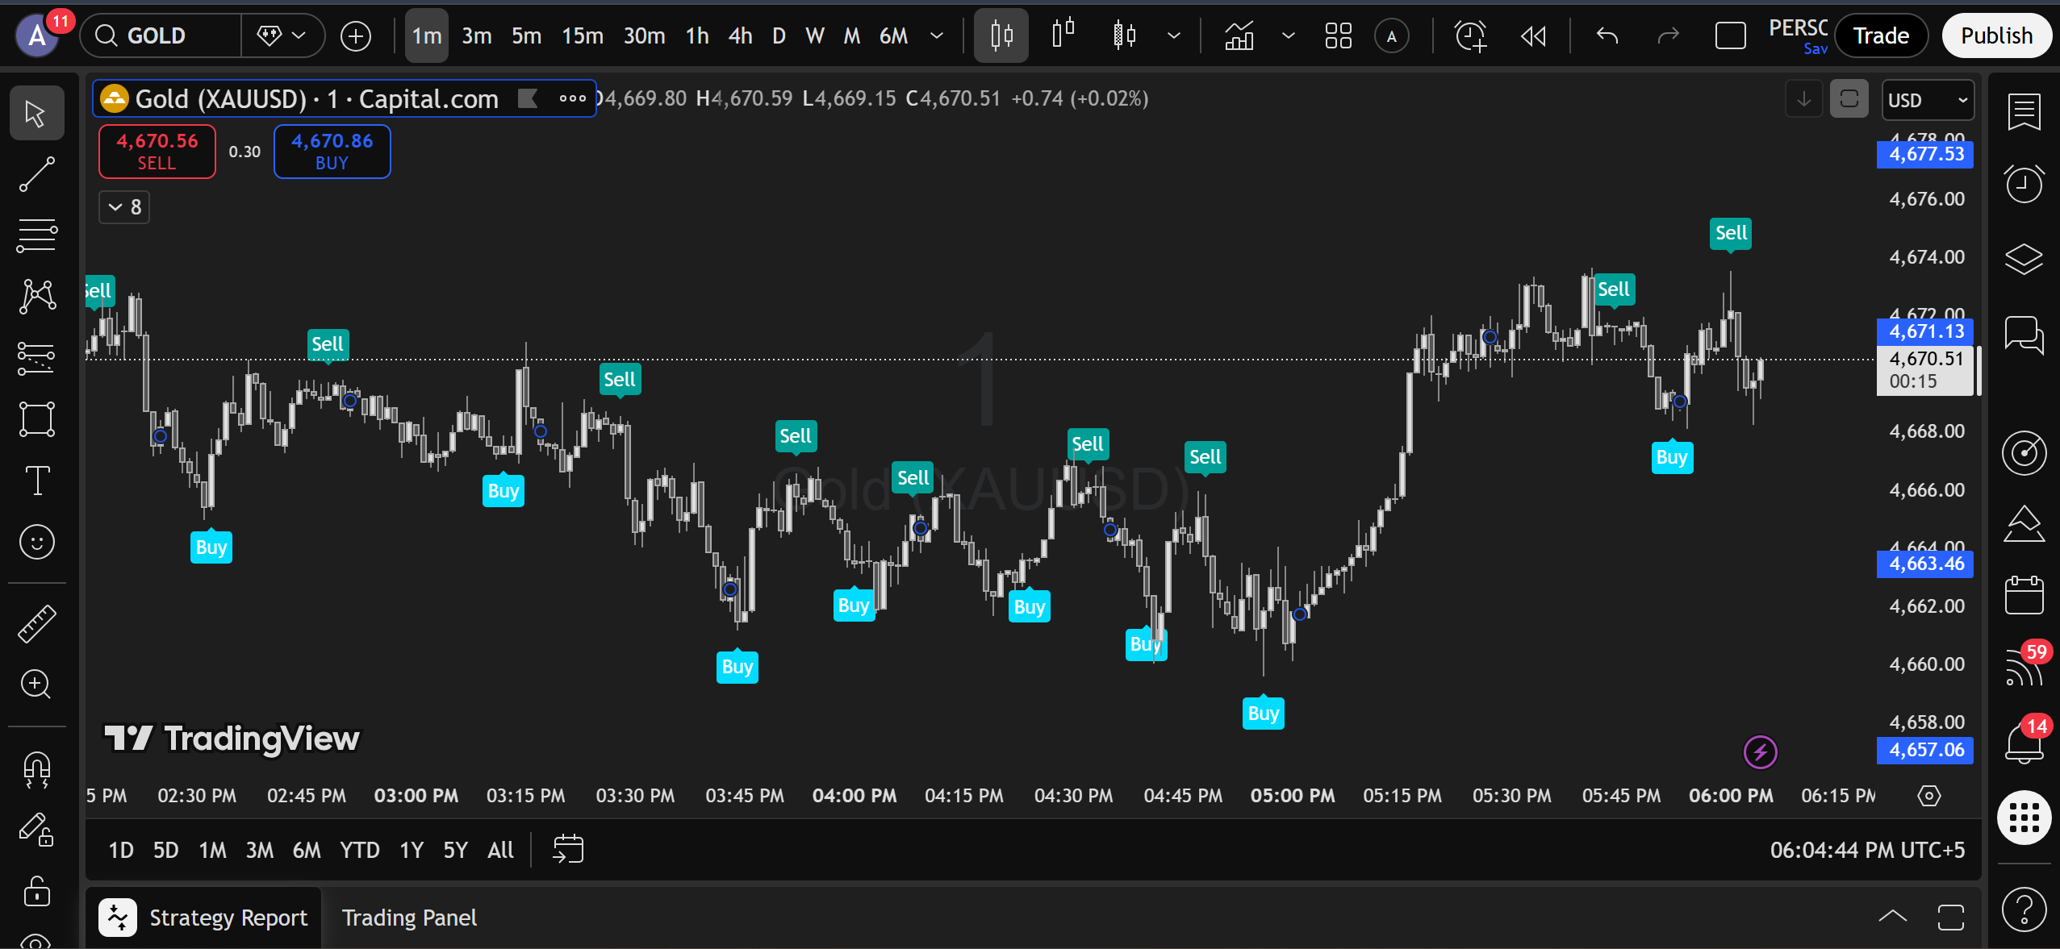Open the forecasting and measurement tools

[36, 358]
